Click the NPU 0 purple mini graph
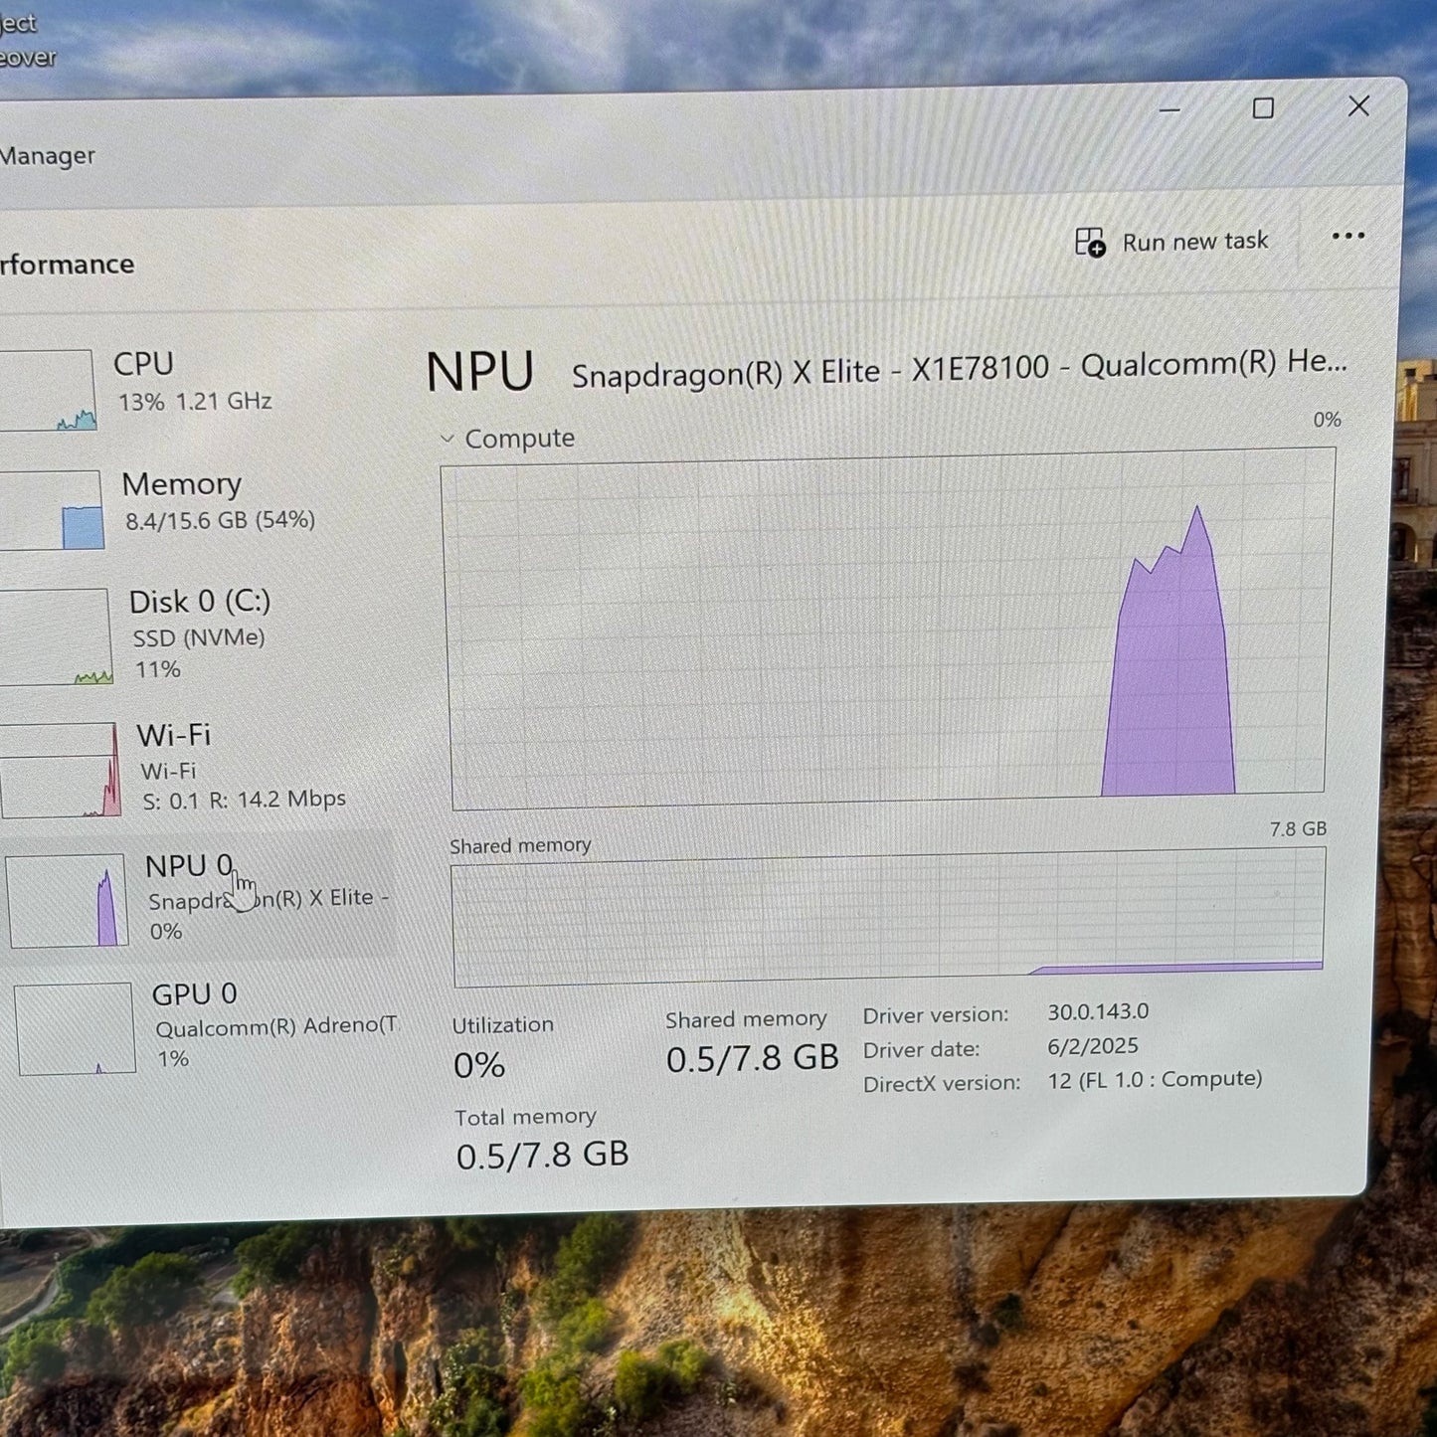 [x=68, y=900]
